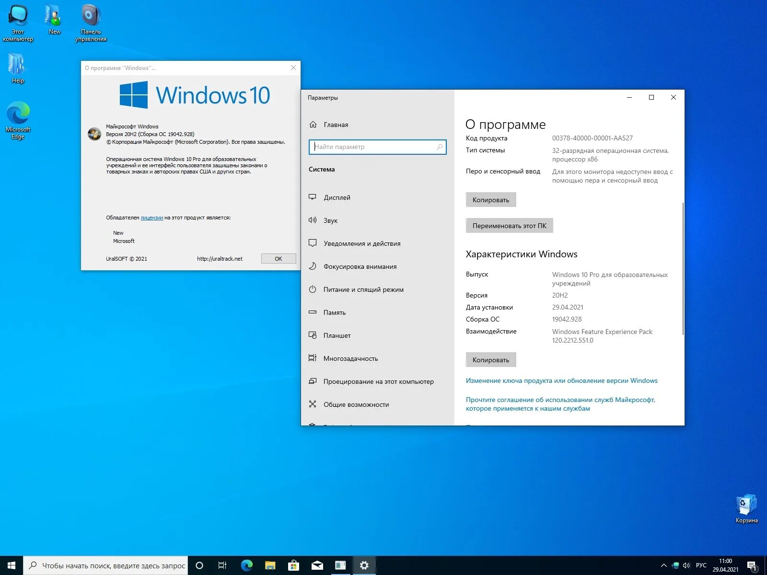
Task: Open Проецирование на этот компьютер settings
Action: 377,381
